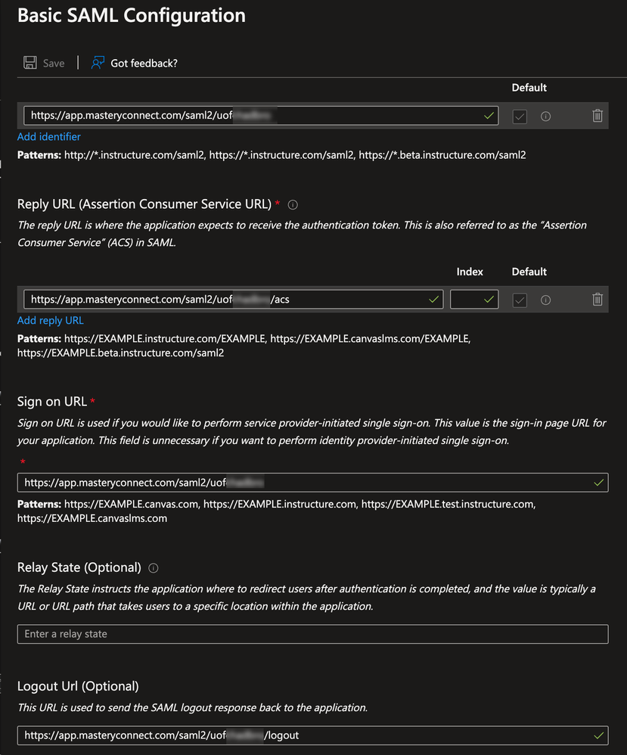Click the reply URL input field ending in /acs

[227, 300]
